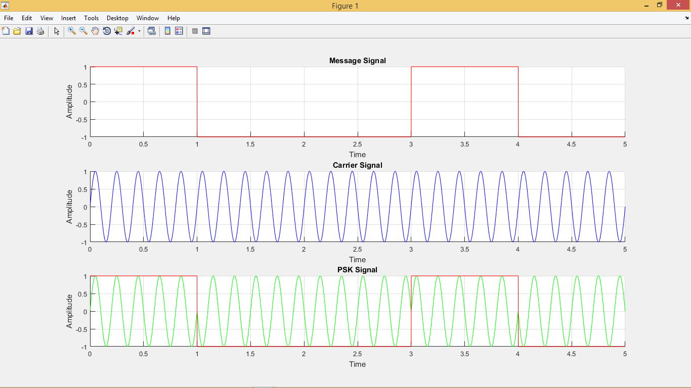Open a file using the folder icon
This screenshot has height=388, width=691.
tap(18, 31)
